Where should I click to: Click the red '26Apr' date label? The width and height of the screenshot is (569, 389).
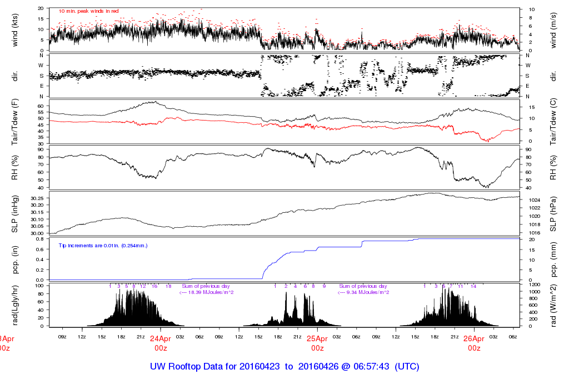[474, 339]
